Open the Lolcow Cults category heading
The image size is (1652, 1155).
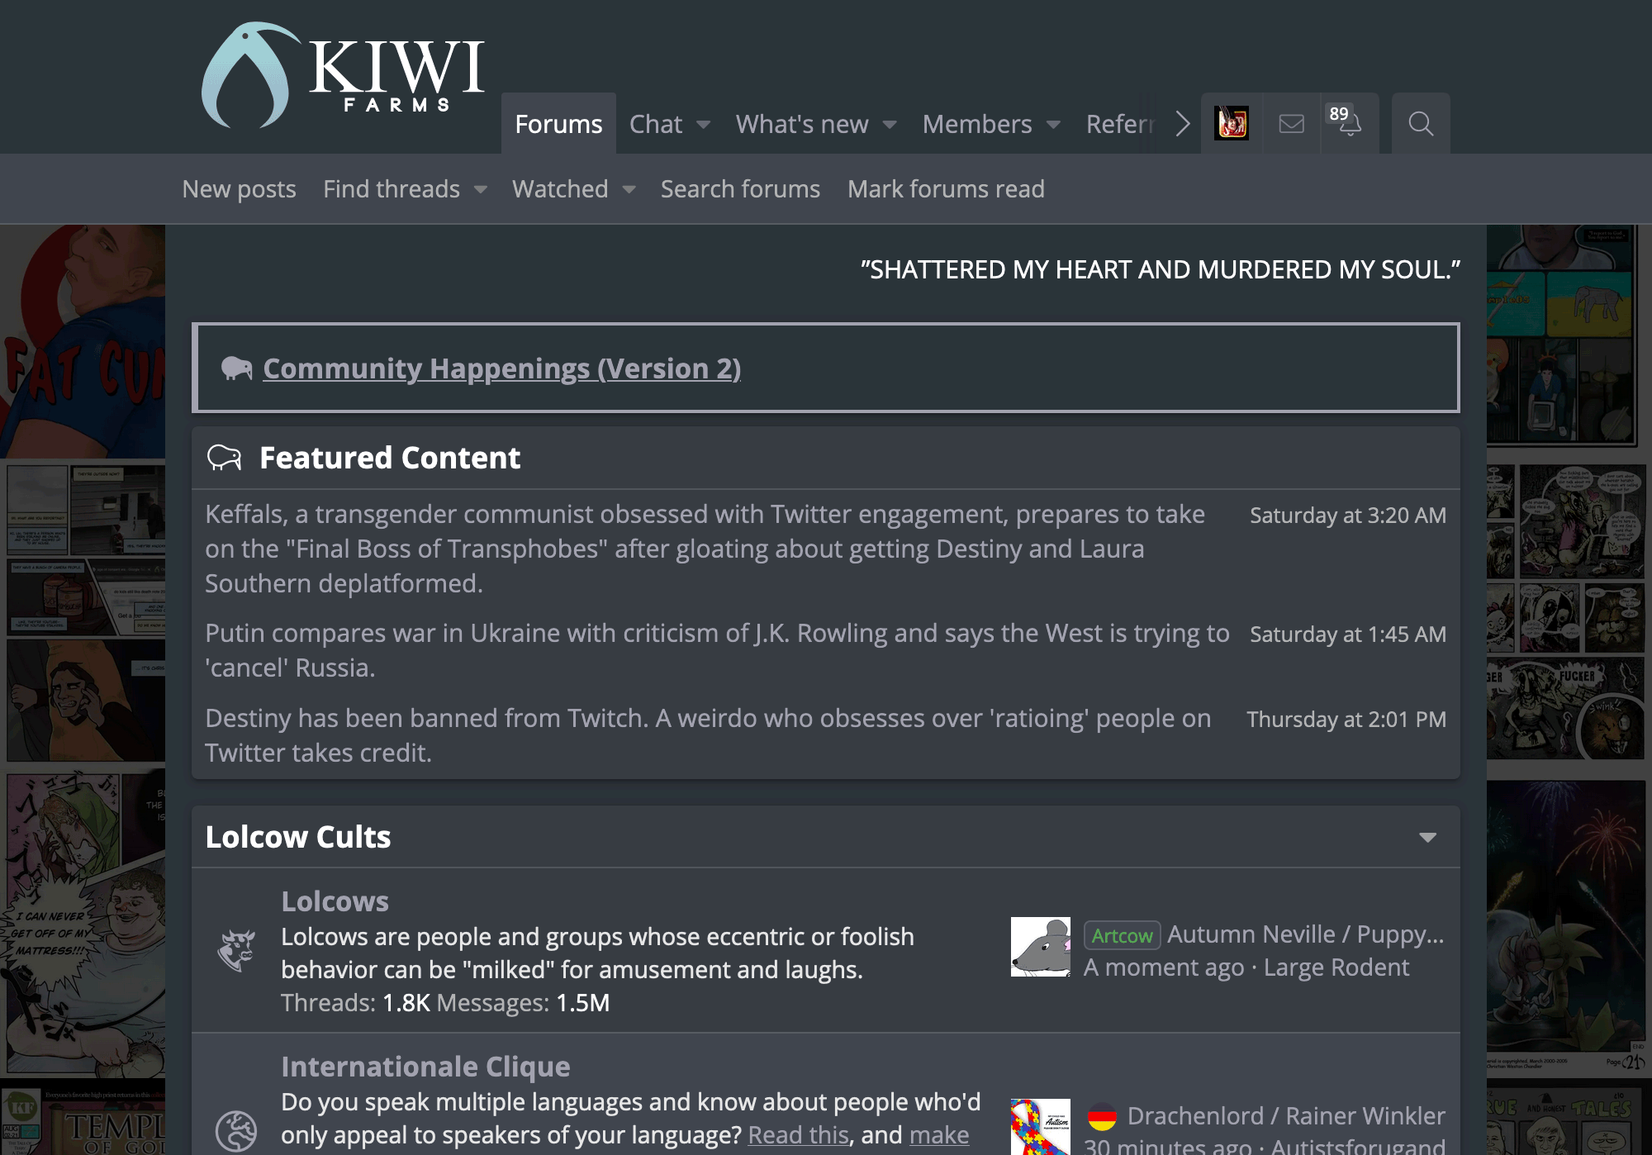click(298, 837)
